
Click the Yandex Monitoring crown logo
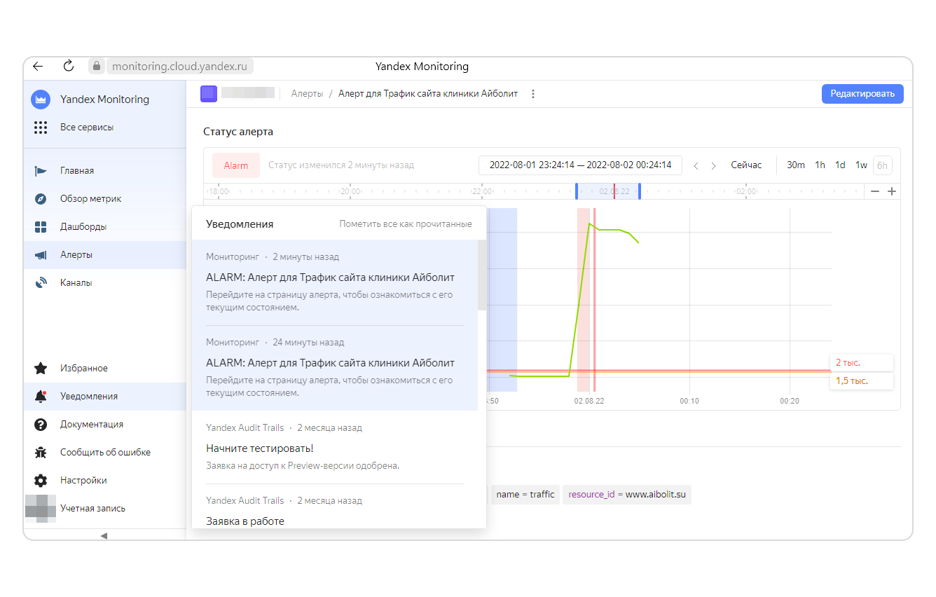41,99
